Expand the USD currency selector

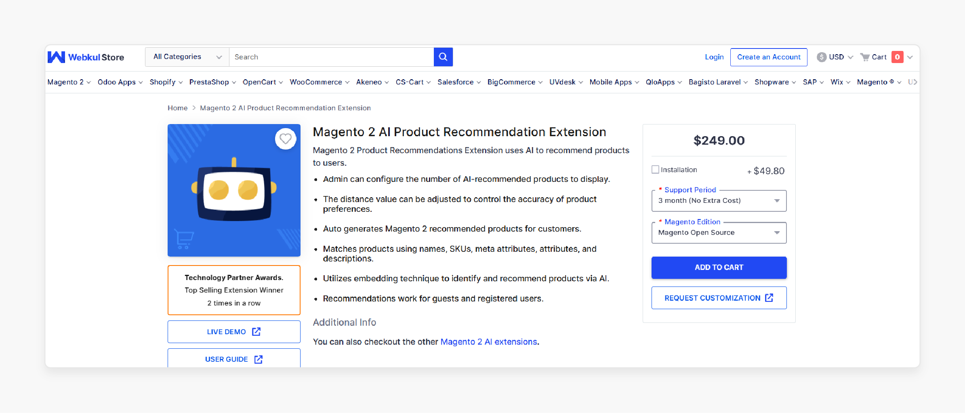pyautogui.click(x=835, y=57)
